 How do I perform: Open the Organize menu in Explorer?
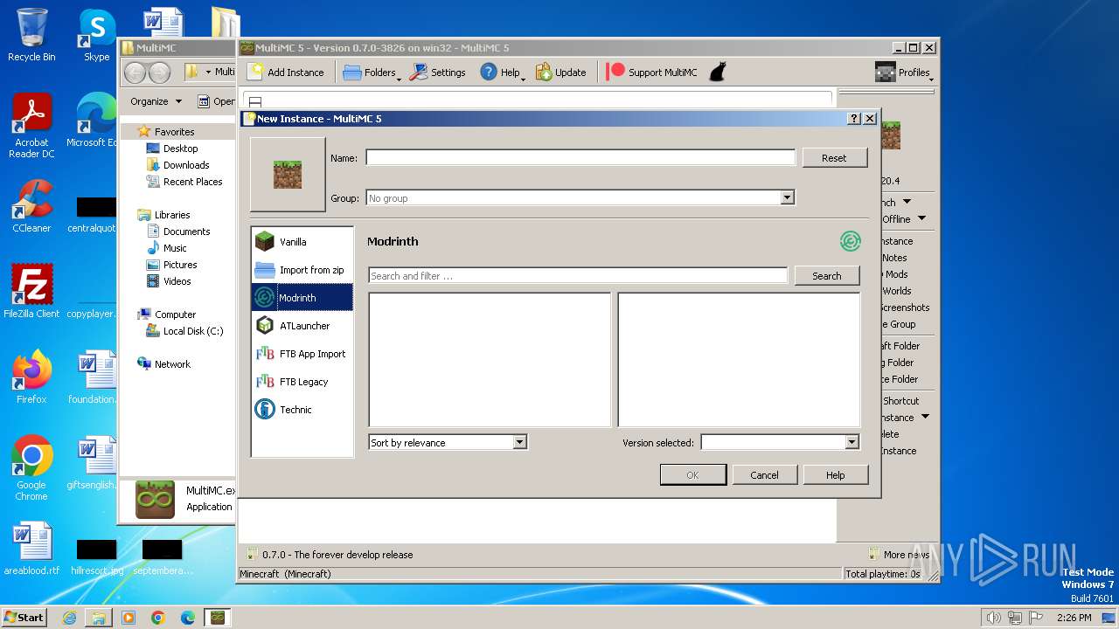156,101
